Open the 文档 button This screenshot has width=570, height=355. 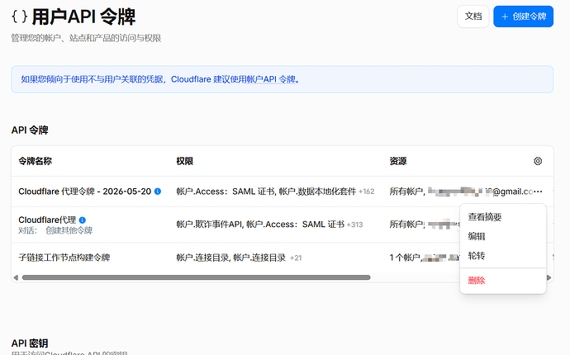473,17
